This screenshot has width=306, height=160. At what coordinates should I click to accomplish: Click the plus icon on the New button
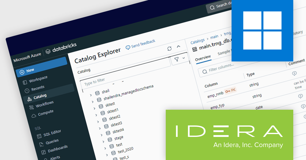(x=22, y=72)
